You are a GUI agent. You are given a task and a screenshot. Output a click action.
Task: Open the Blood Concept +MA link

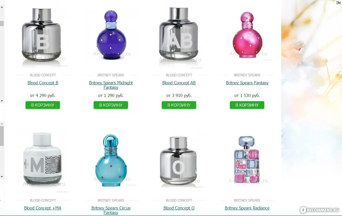pos(43,208)
